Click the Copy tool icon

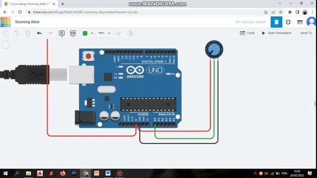[6, 33]
